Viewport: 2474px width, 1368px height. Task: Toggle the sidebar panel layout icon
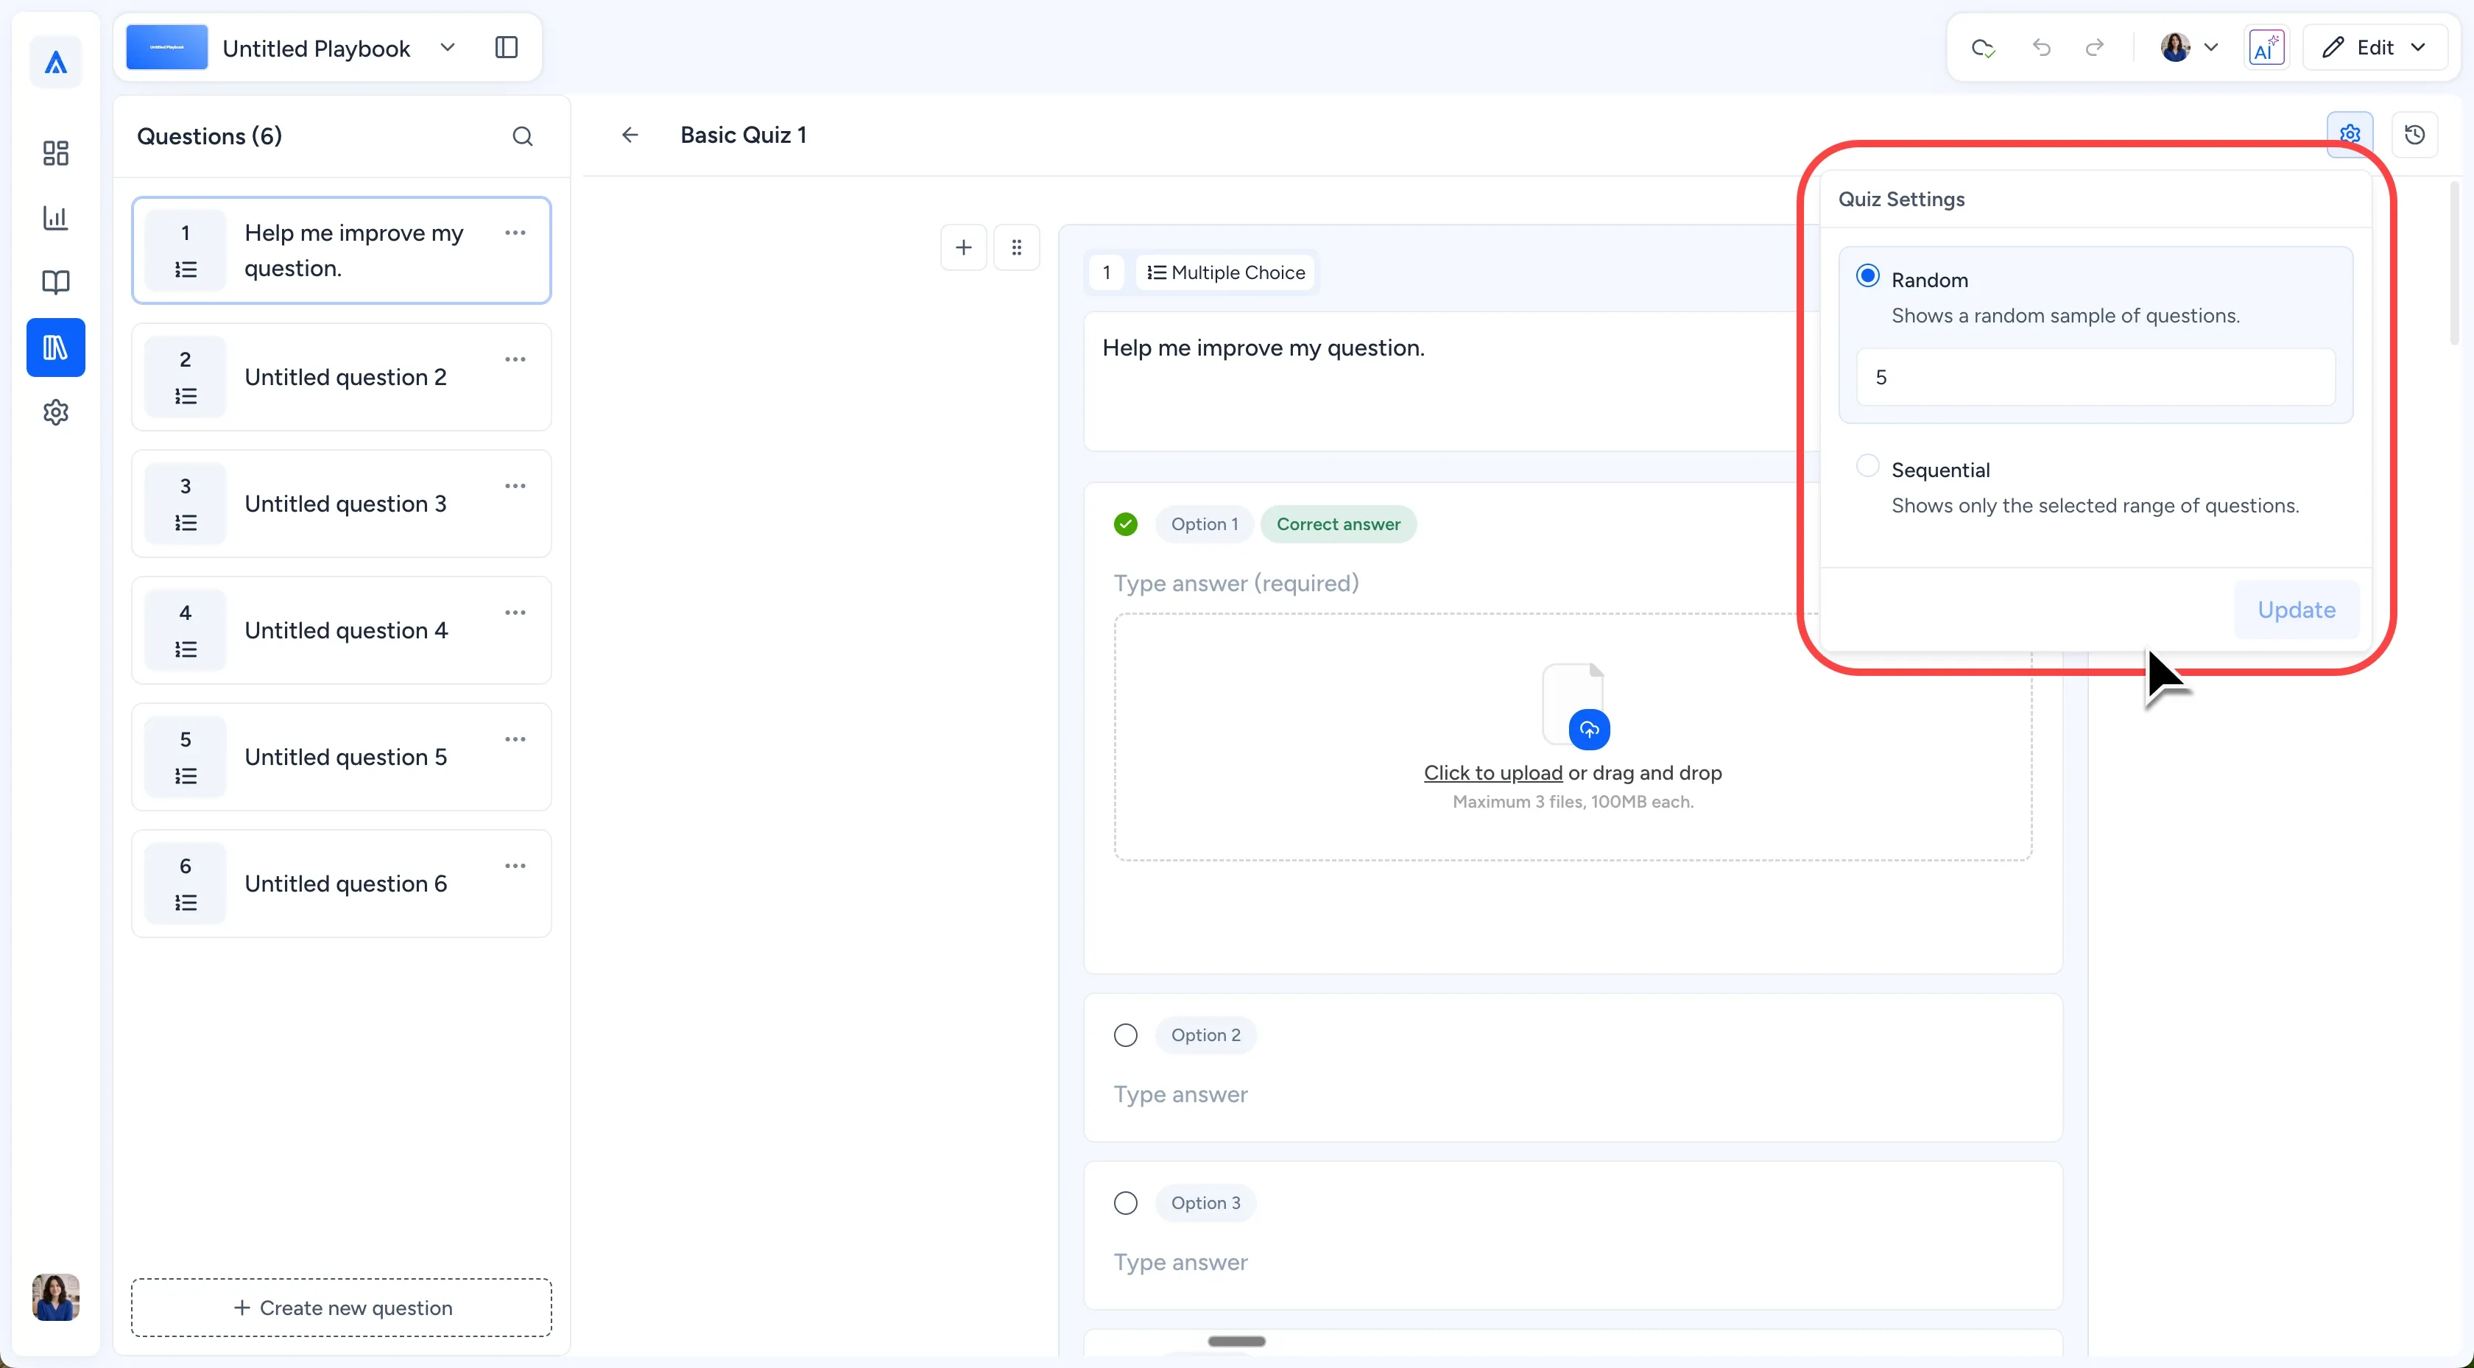point(506,48)
